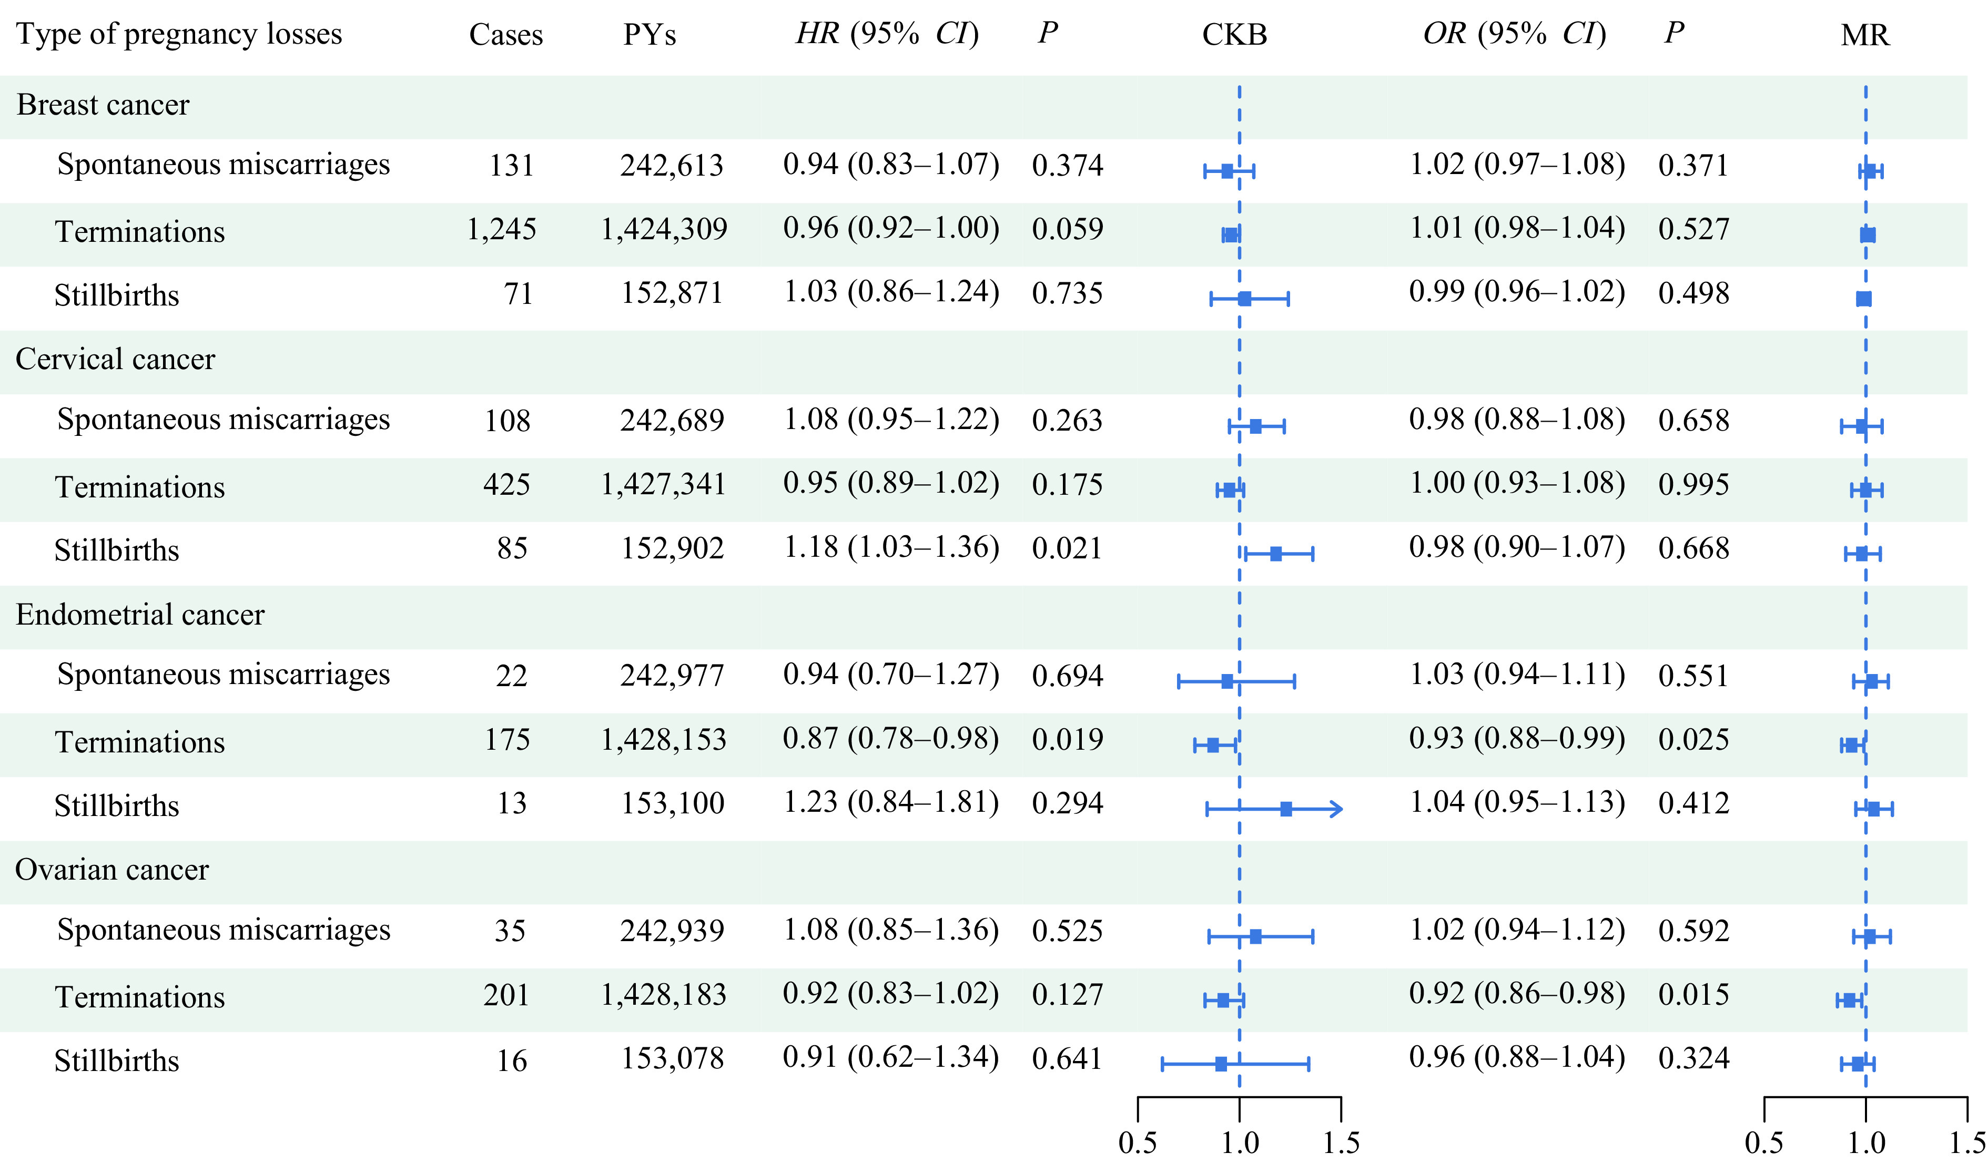Viewport: 1988px width, 1163px height.
Task: Click the 'Type of pregnancy losses' column header
Action: click(179, 34)
